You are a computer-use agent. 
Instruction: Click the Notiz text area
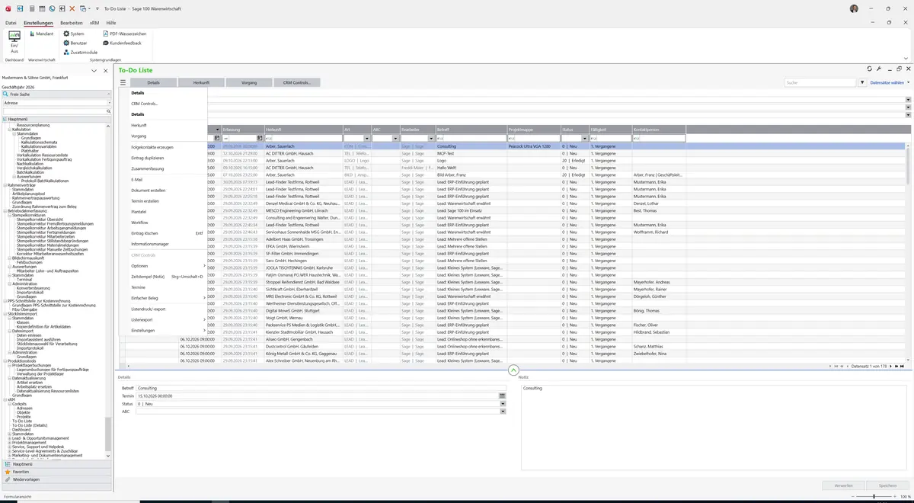714,427
